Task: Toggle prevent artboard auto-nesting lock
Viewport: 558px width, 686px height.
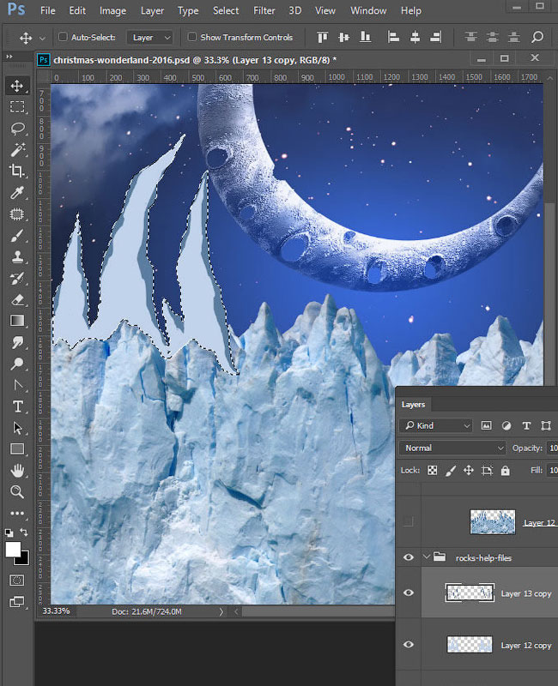Action: click(x=487, y=470)
